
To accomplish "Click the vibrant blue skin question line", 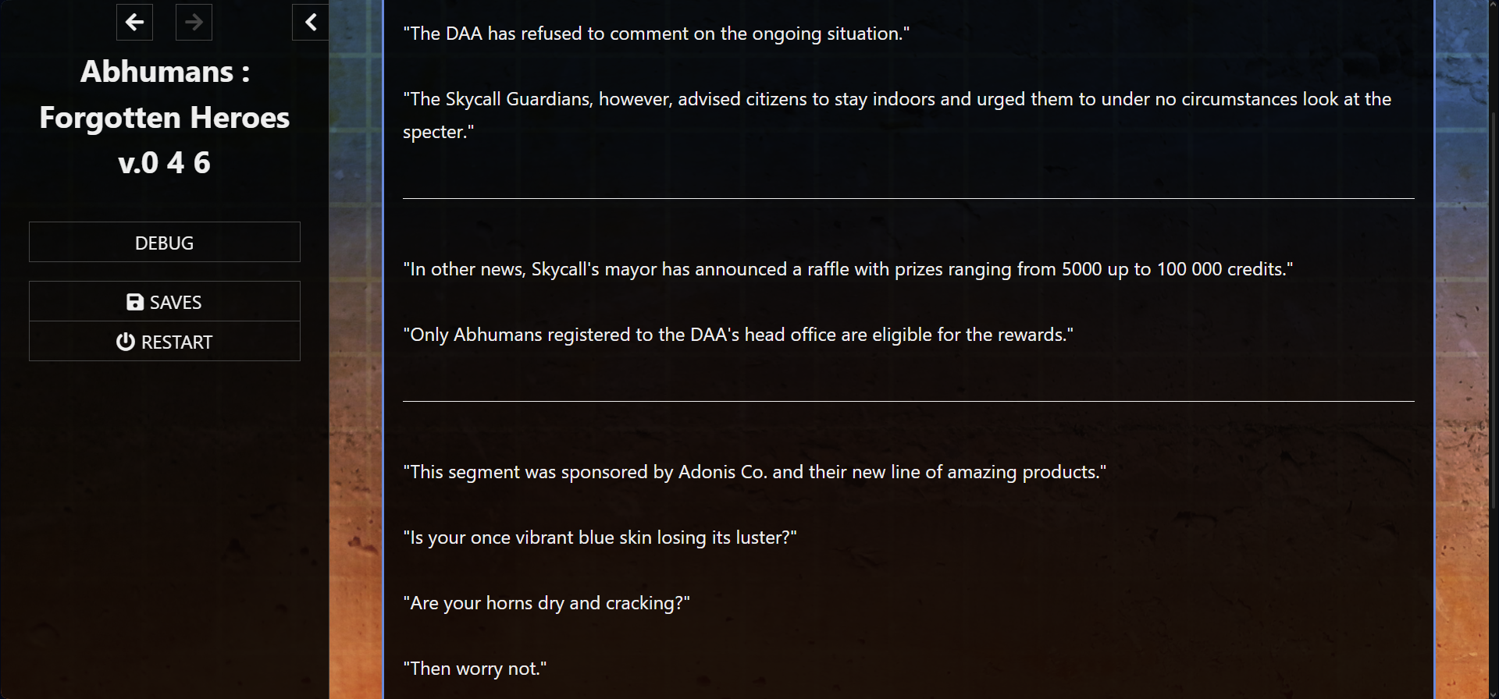I will [600, 538].
